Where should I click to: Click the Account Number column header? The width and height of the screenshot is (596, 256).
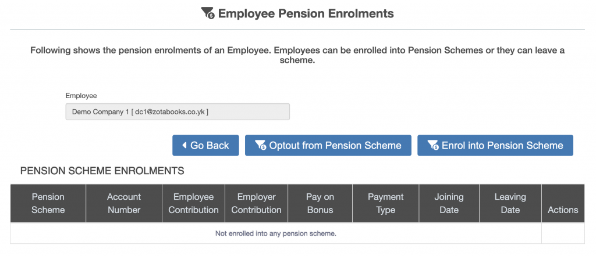tap(124, 203)
